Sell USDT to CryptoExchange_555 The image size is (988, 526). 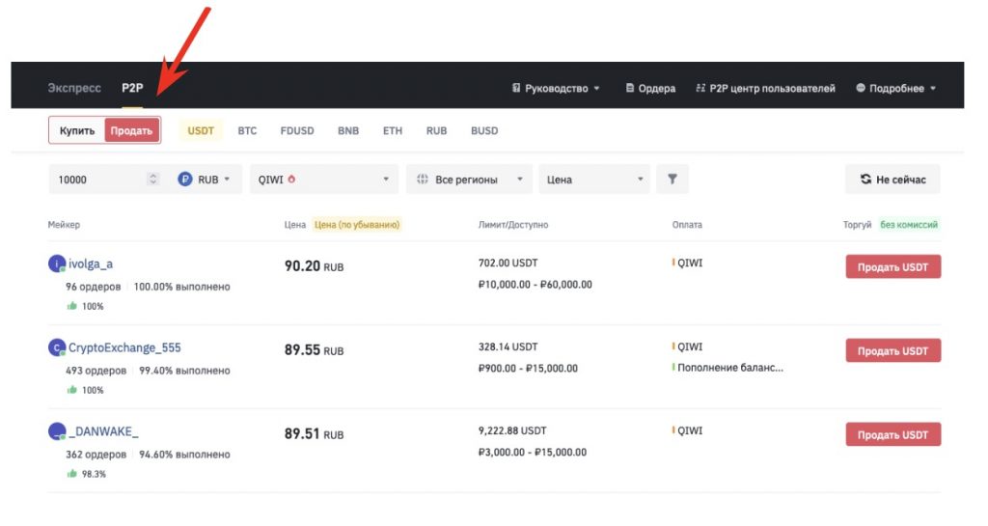[x=892, y=350]
